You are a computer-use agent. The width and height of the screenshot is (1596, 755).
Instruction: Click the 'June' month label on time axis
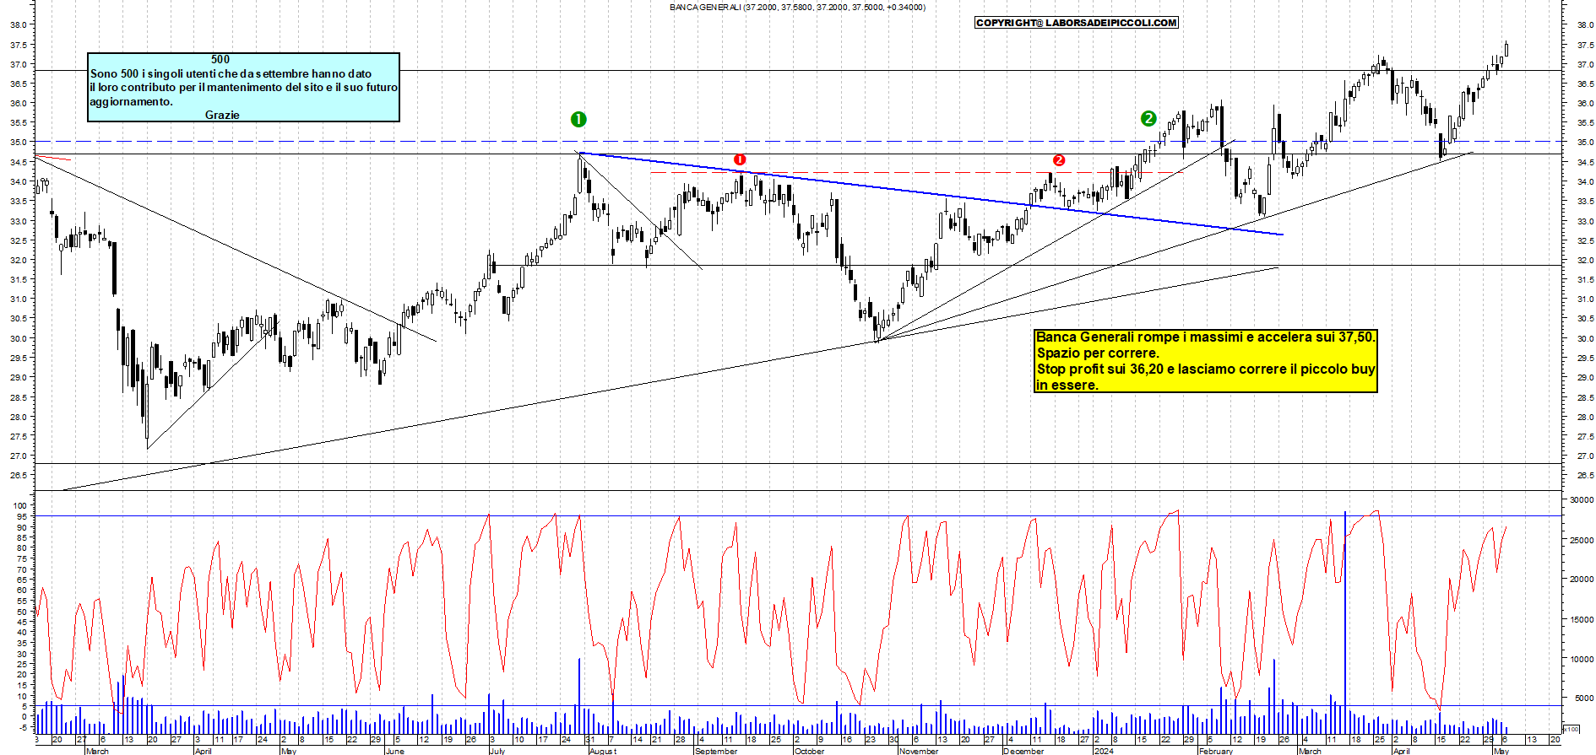394,751
